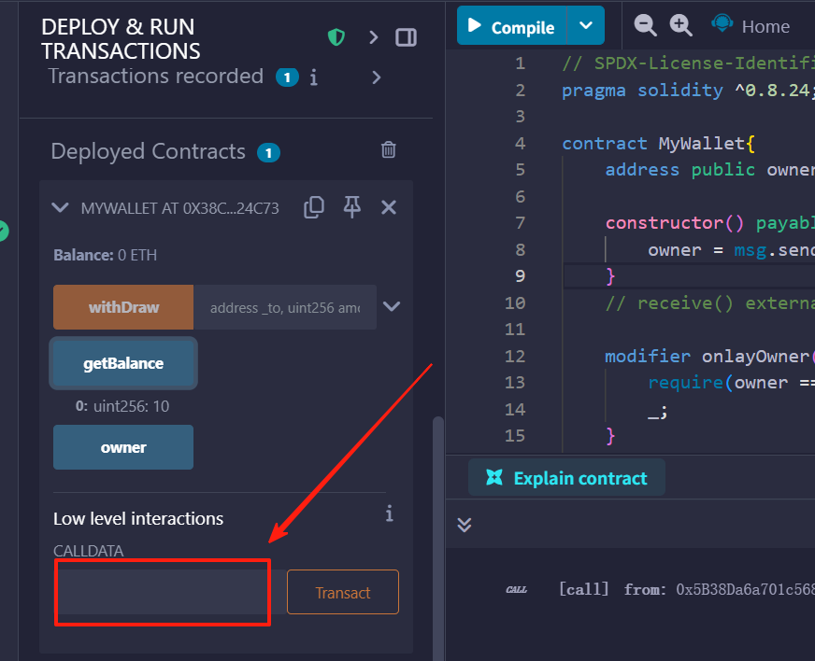Open the Home tab
The width and height of the screenshot is (815, 661).
(751, 25)
